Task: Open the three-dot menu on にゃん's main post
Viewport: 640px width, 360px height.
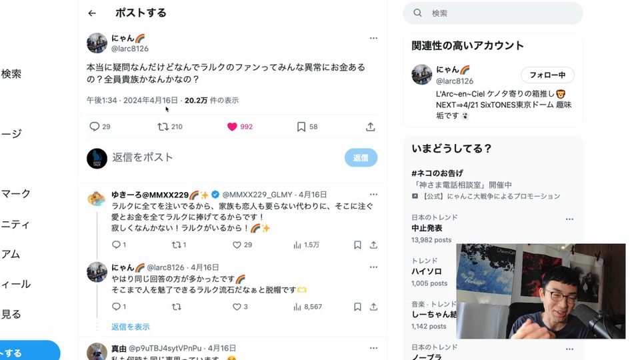Action: point(373,38)
